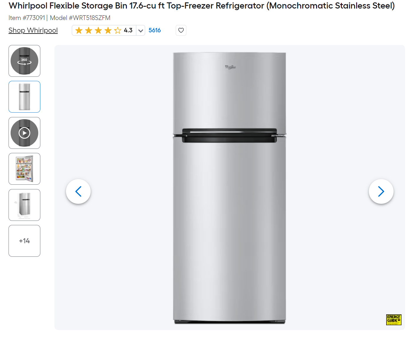Screen dimensions: 413x337
Task: Click the Whirlpool logo on the fridge
Action: [x=230, y=67]
